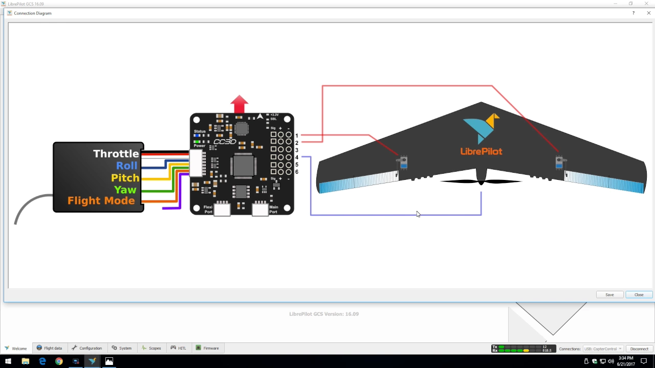Click the Pitch receiver label
The height and width of the screenshot is (368, 655).
click(x=125, y=178)
